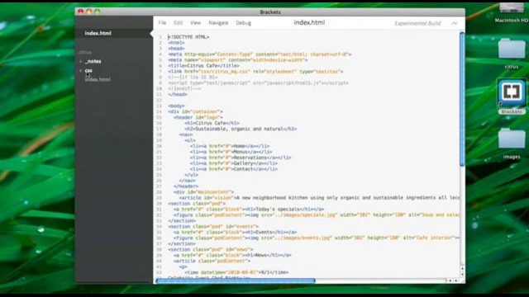This screenshot has height=297, width=529.
Task: Open the Edit menu
Action: click(x=179, y=23)
